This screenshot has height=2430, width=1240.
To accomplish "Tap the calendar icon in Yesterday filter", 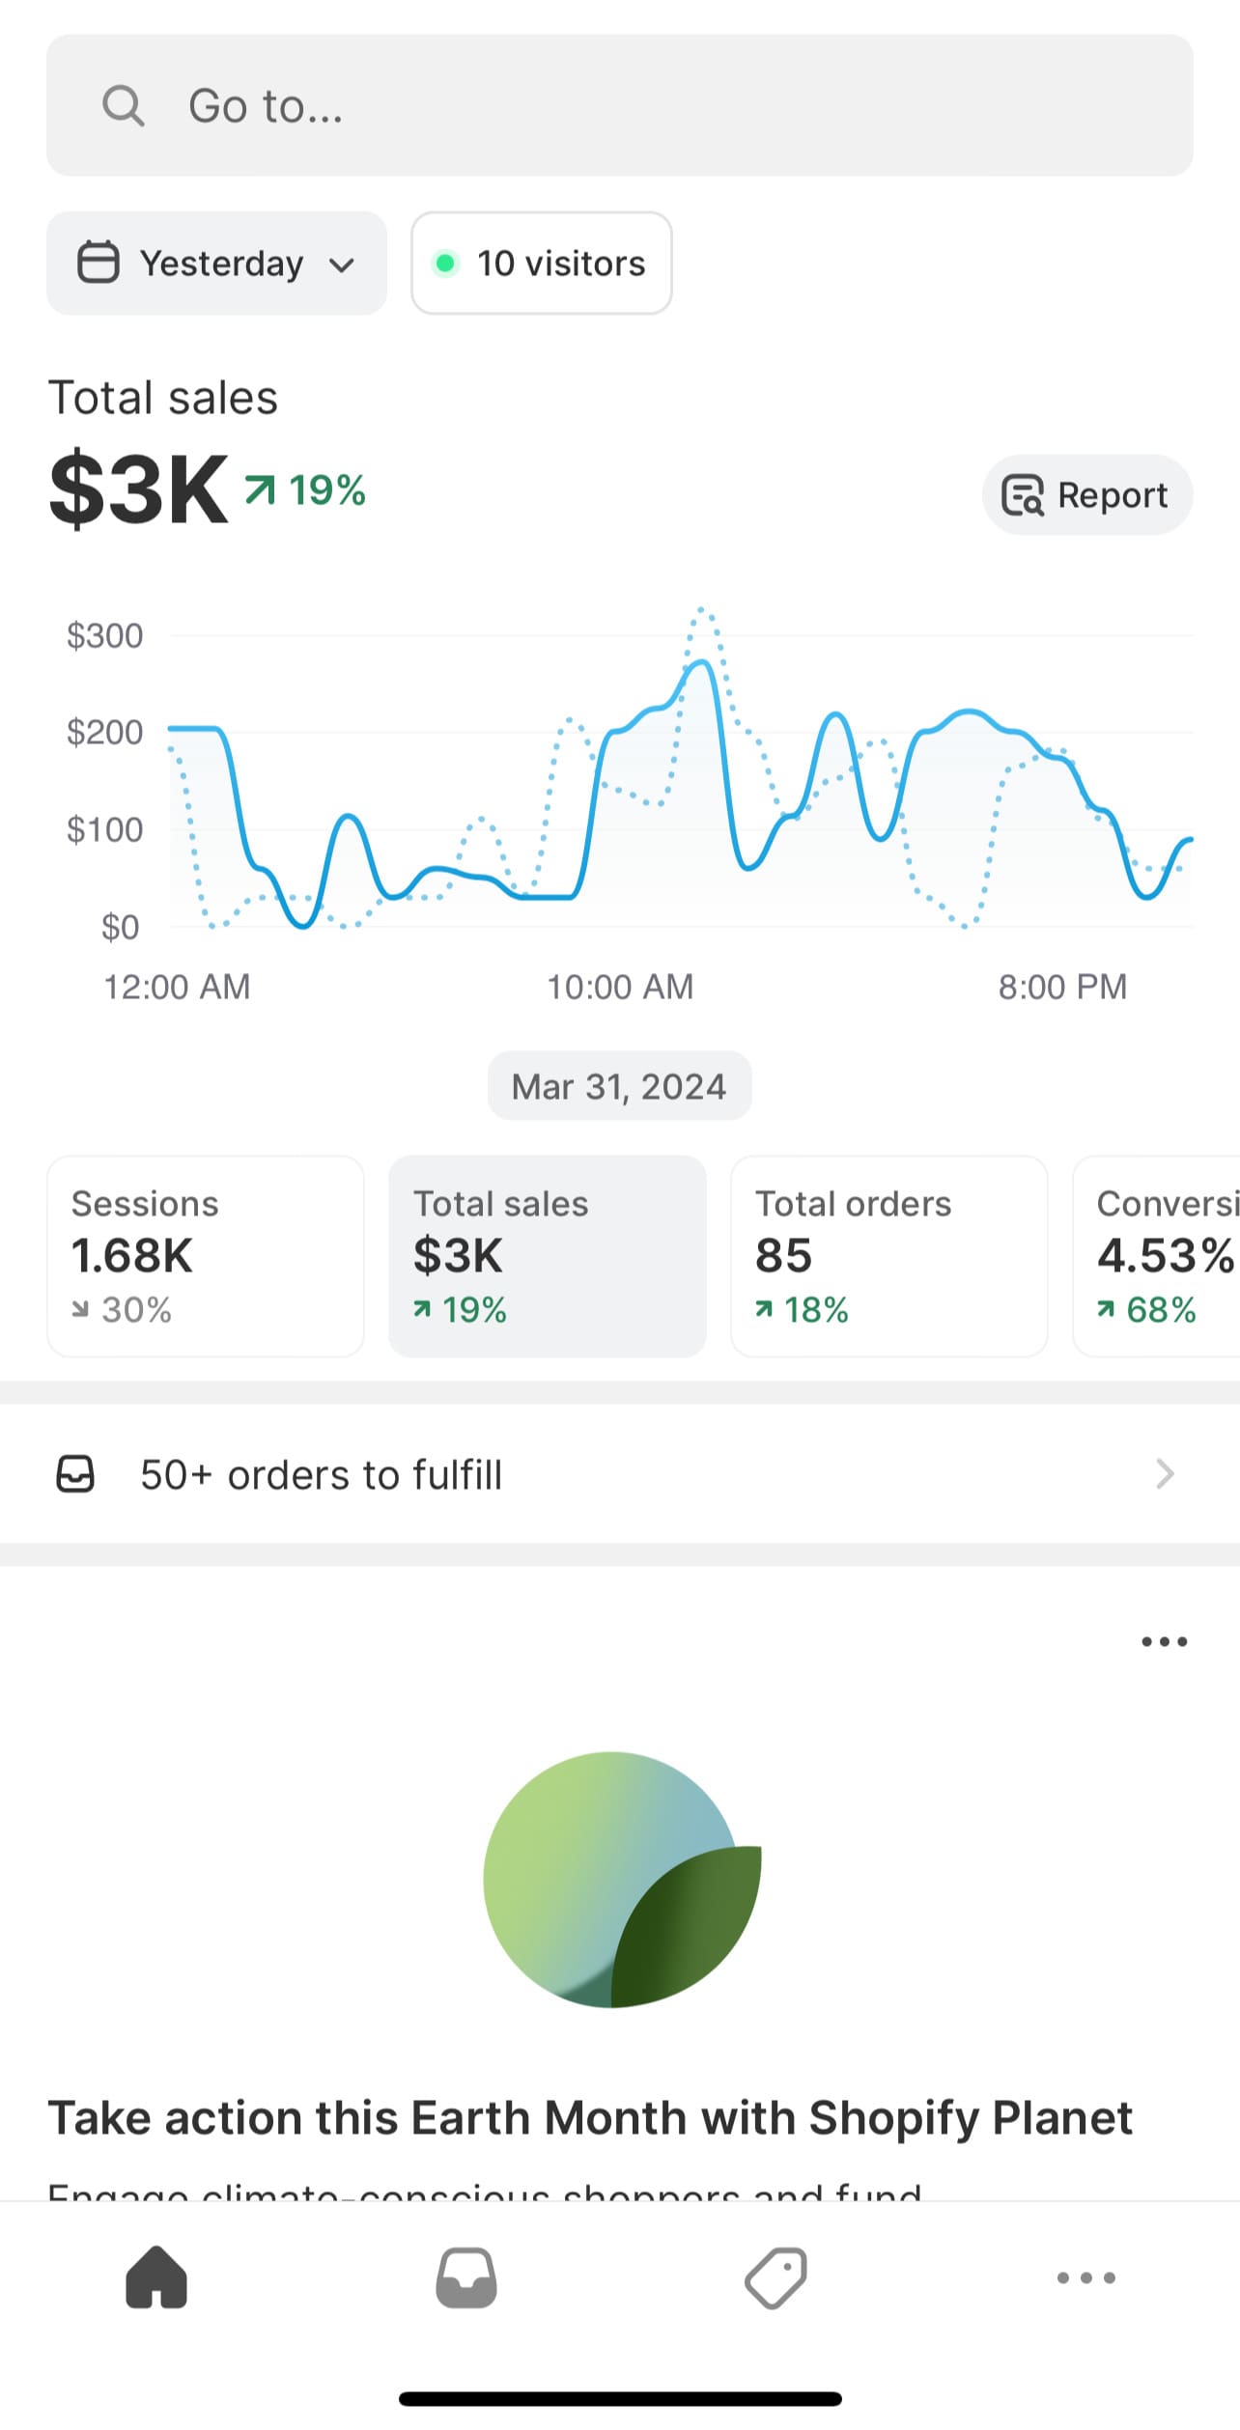I will [99, 263].
